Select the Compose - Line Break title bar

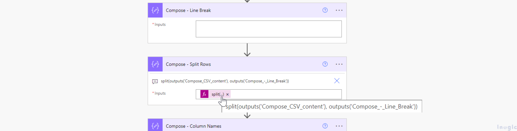[x=247, y=10]
